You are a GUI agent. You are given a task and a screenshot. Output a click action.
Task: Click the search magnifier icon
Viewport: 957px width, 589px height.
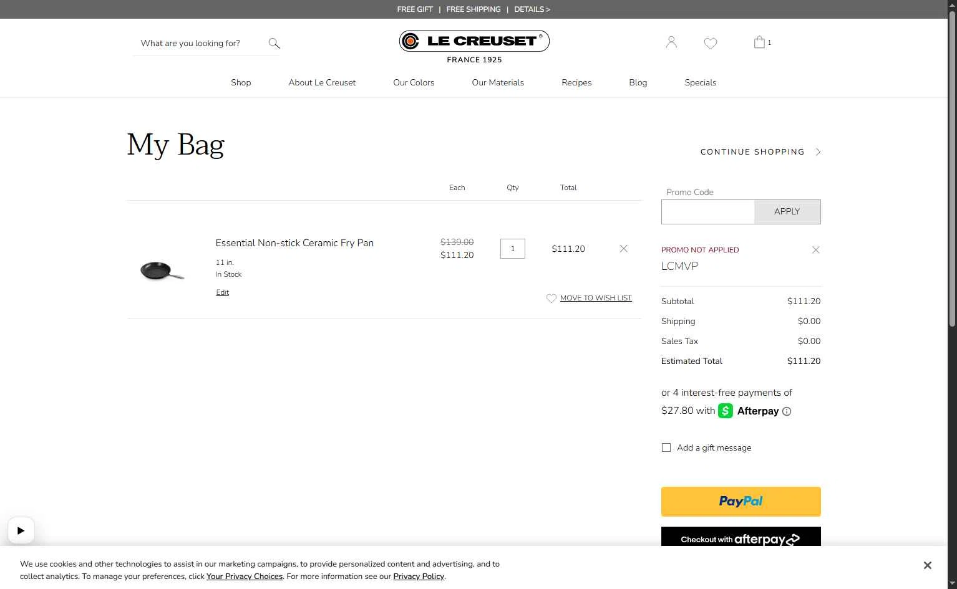click(274, 43)
